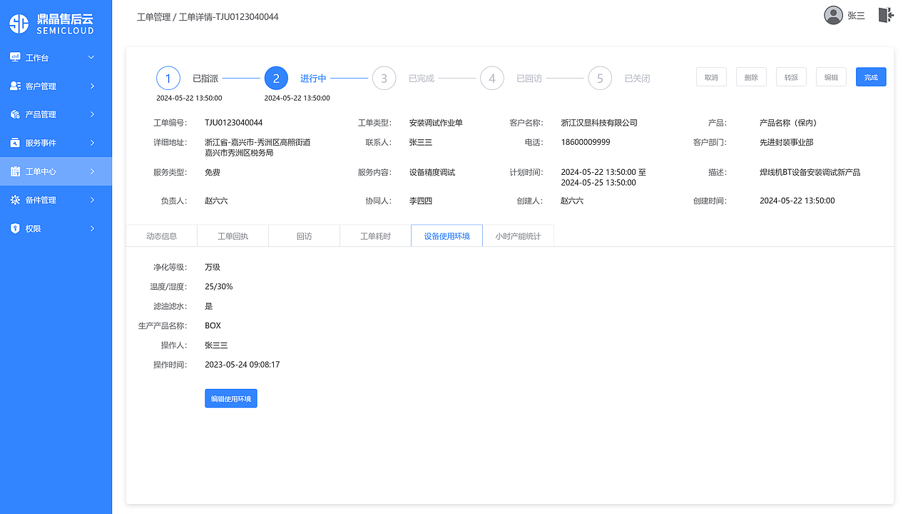Open the 工作台 workbench sidebar icon
Screen dimensions: 913x514
[x=15, y=57]
